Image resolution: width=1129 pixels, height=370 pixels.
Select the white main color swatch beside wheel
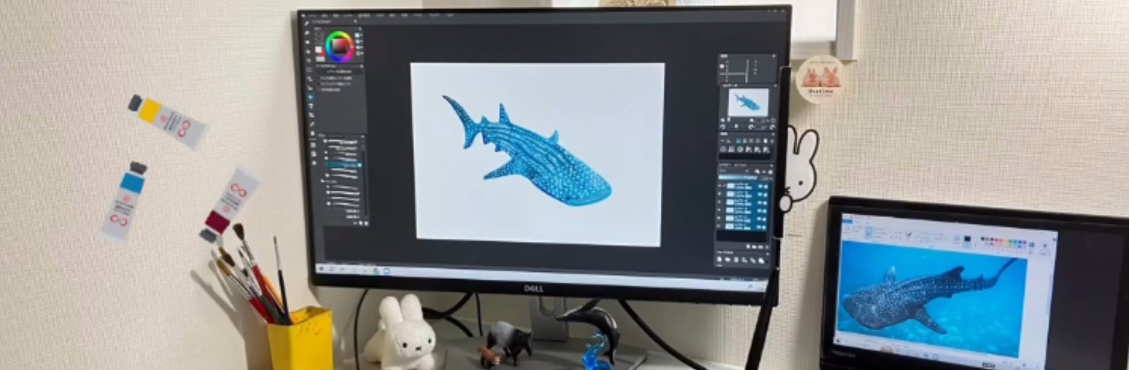point(319,49)
